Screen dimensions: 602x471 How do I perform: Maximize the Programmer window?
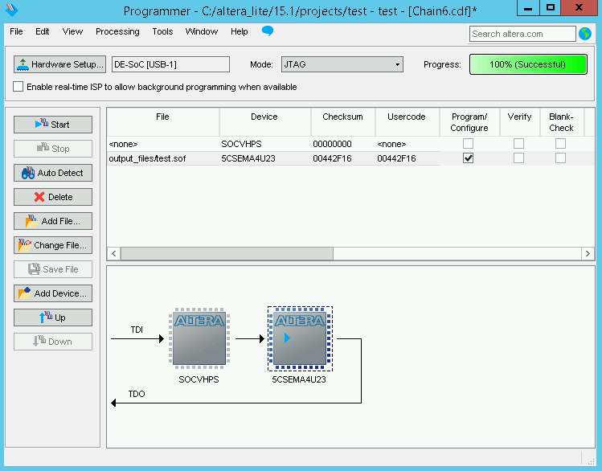tap(551, 8)
